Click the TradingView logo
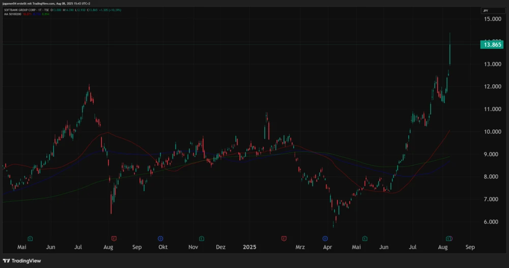 [x=22, y=261]
